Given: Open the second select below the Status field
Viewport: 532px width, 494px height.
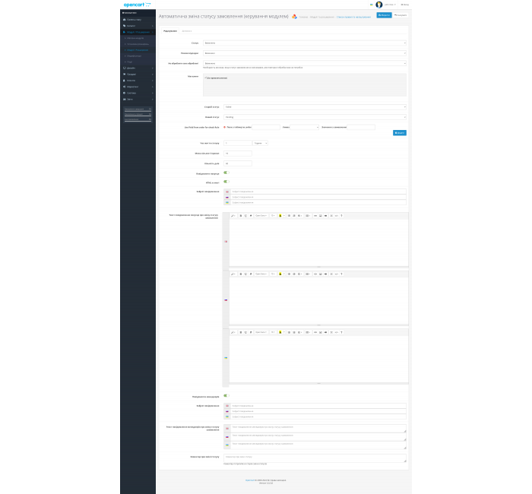Looking at the screenshot, I should [x=305, y=53].
